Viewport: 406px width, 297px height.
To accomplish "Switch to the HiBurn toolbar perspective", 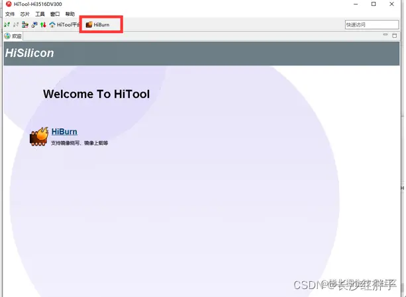I will [x=97, y=24].
